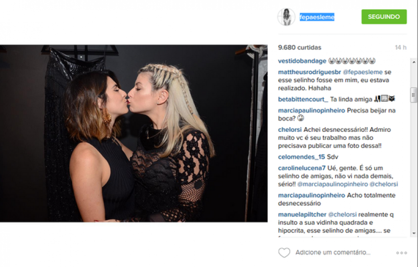418x267 pixels.
Task: Click scrollbar down arrow in comments
Action: coord(414,233)
